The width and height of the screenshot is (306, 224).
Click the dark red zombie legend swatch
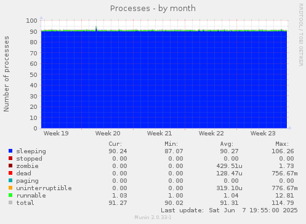tap(10, 166)
